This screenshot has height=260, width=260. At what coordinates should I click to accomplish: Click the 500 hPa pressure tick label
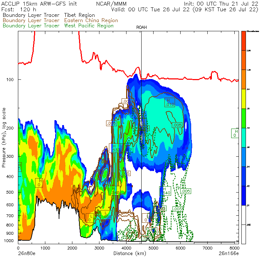tap(10, 192)
